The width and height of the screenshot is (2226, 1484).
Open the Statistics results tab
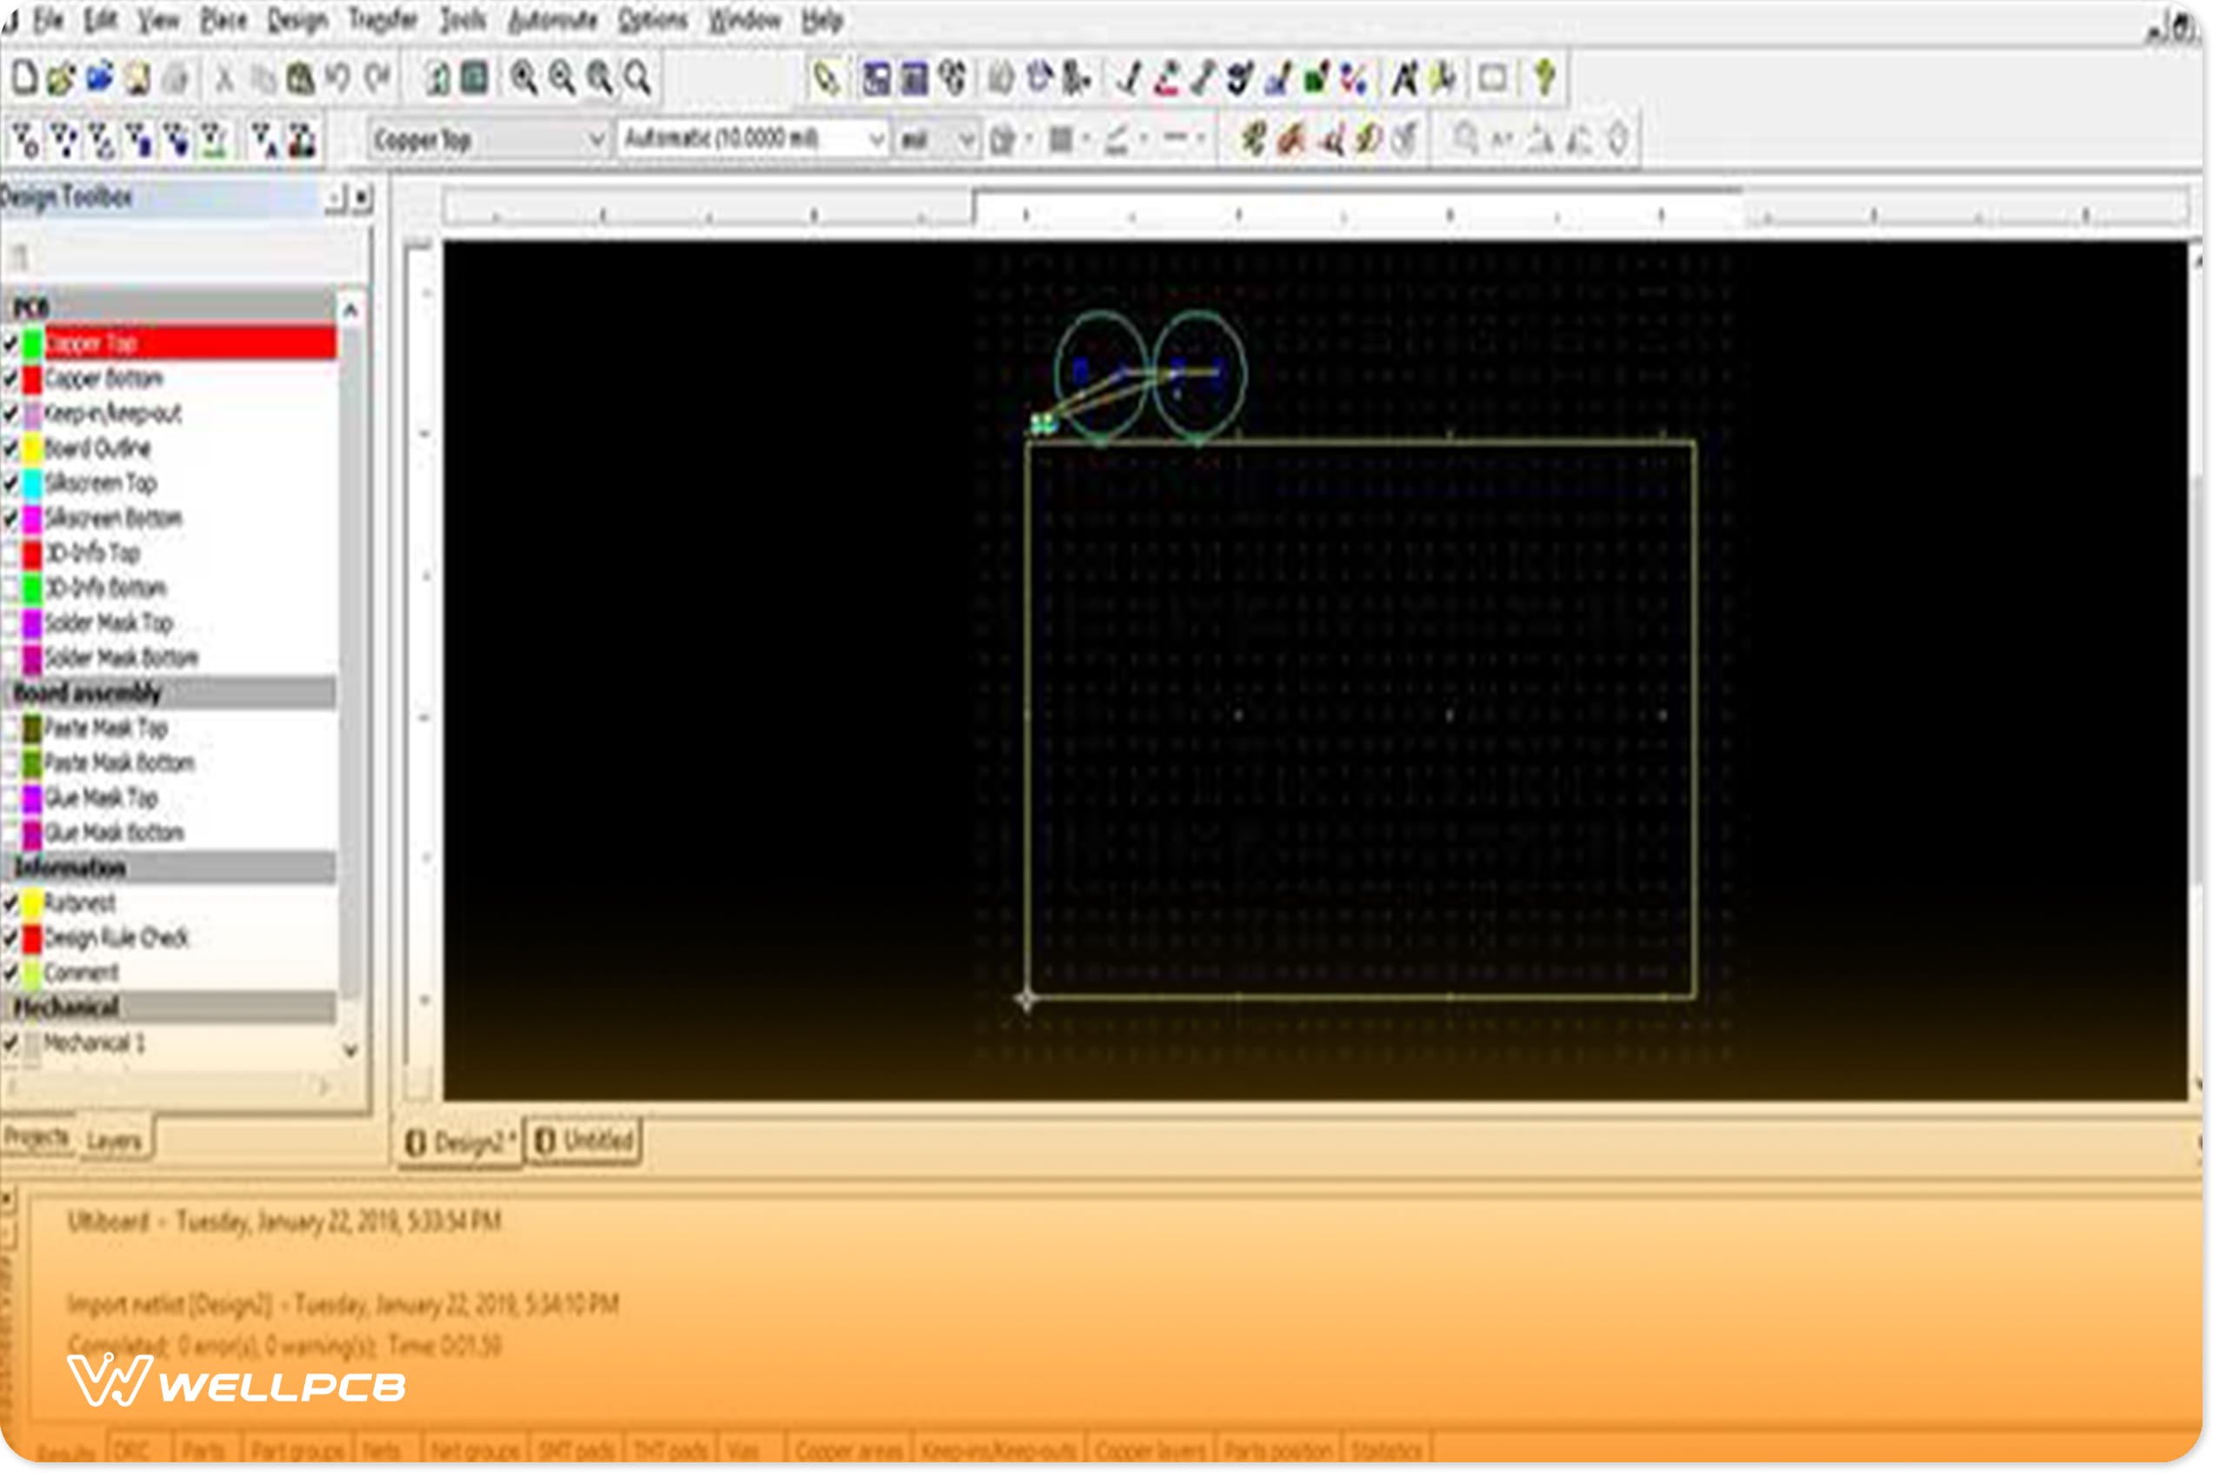pos(1387,1450)
